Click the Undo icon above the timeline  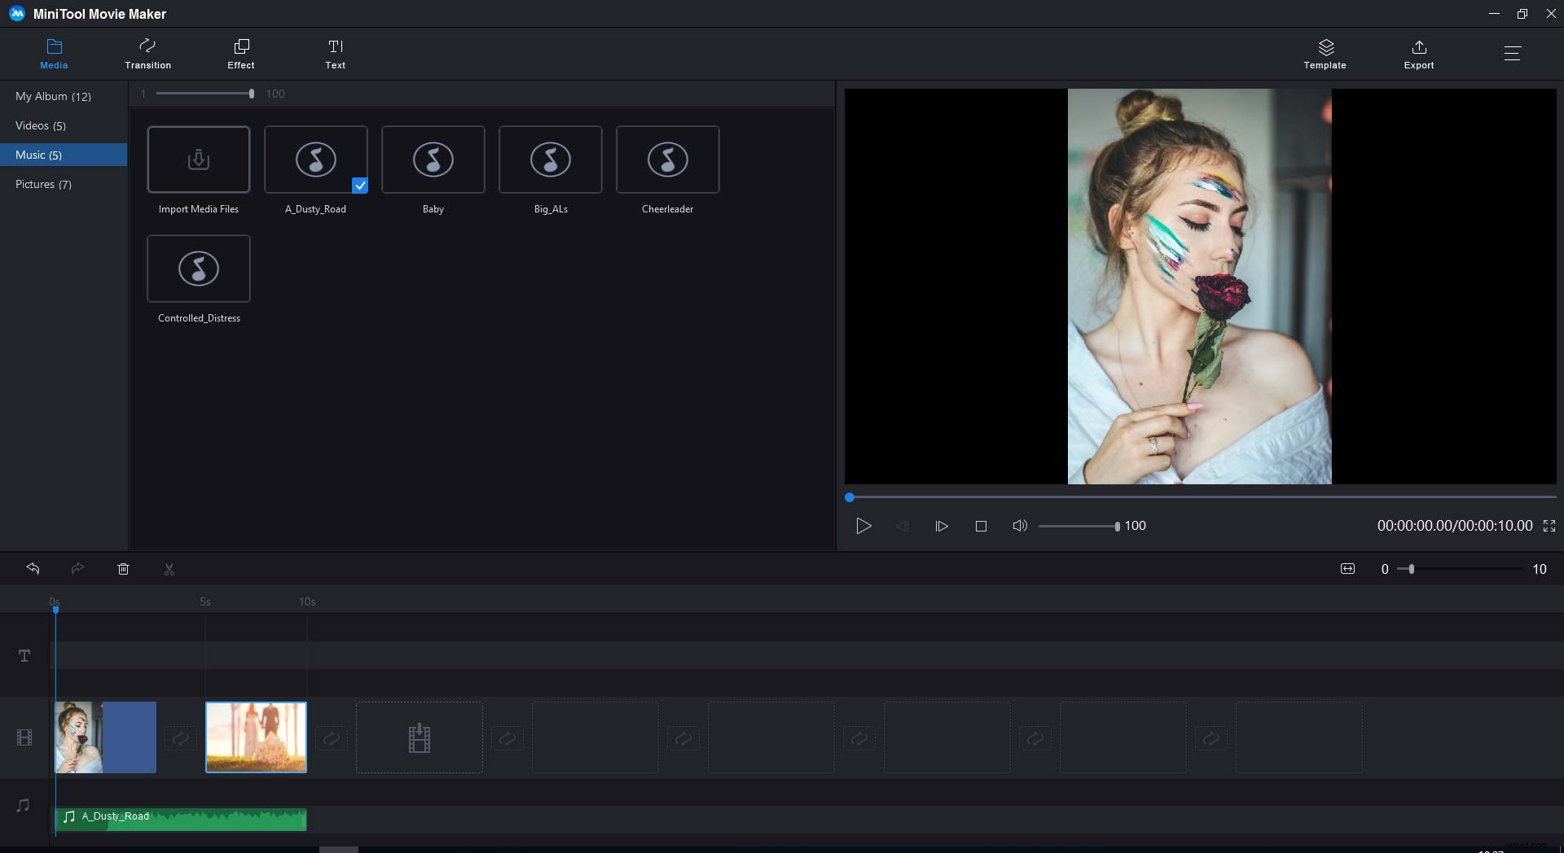click(33, 568)
